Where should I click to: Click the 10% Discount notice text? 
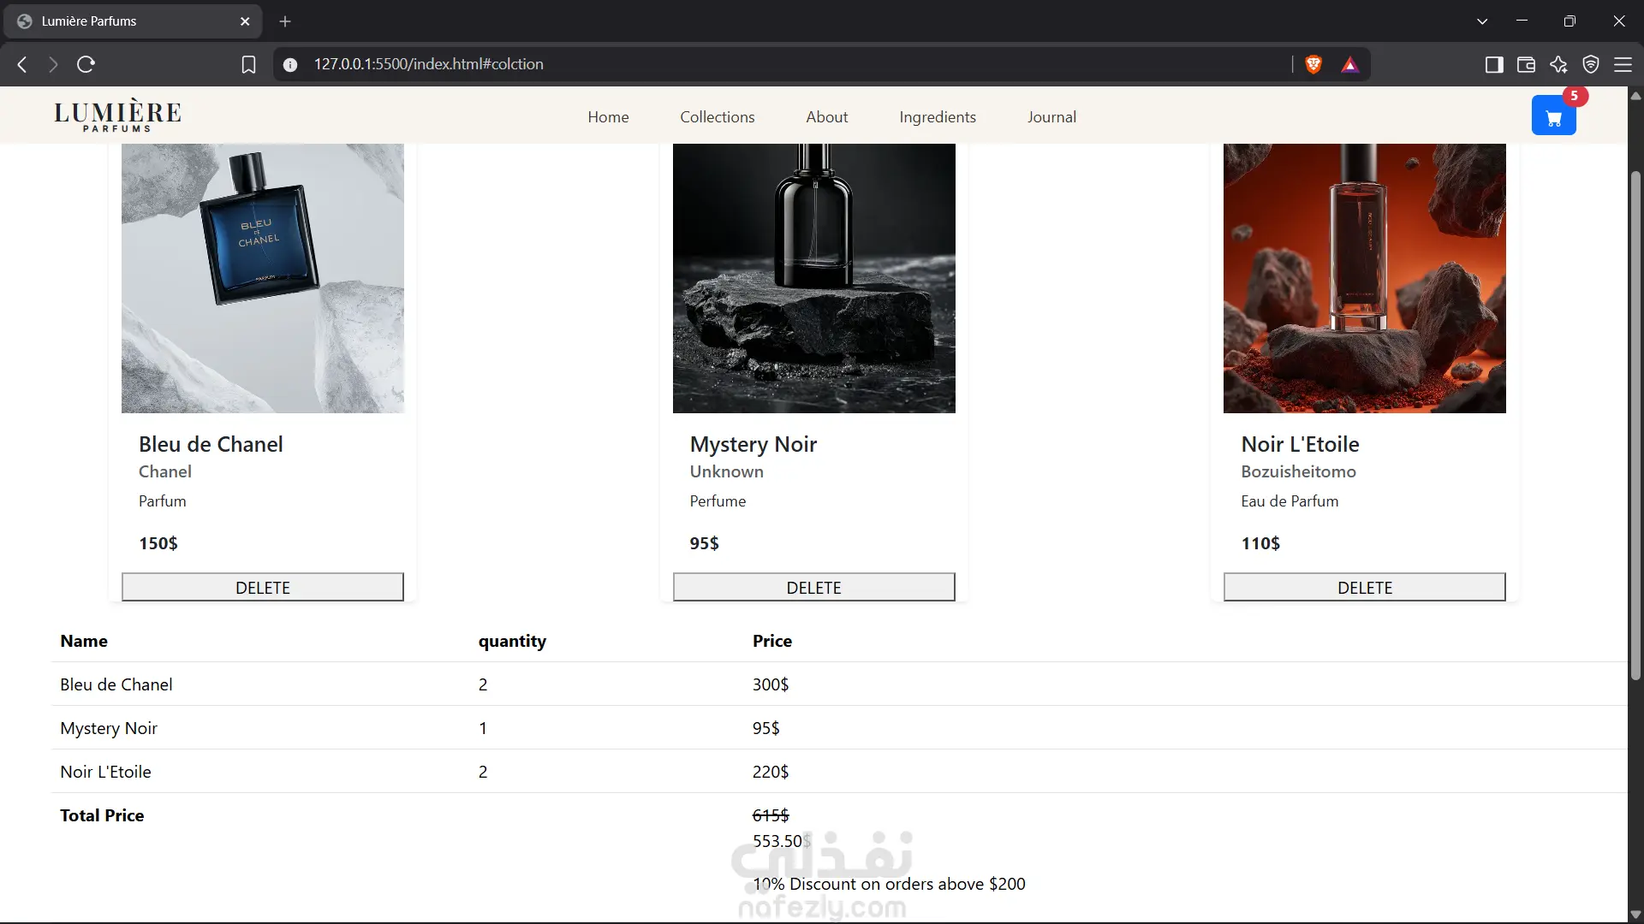click(889, 884)
